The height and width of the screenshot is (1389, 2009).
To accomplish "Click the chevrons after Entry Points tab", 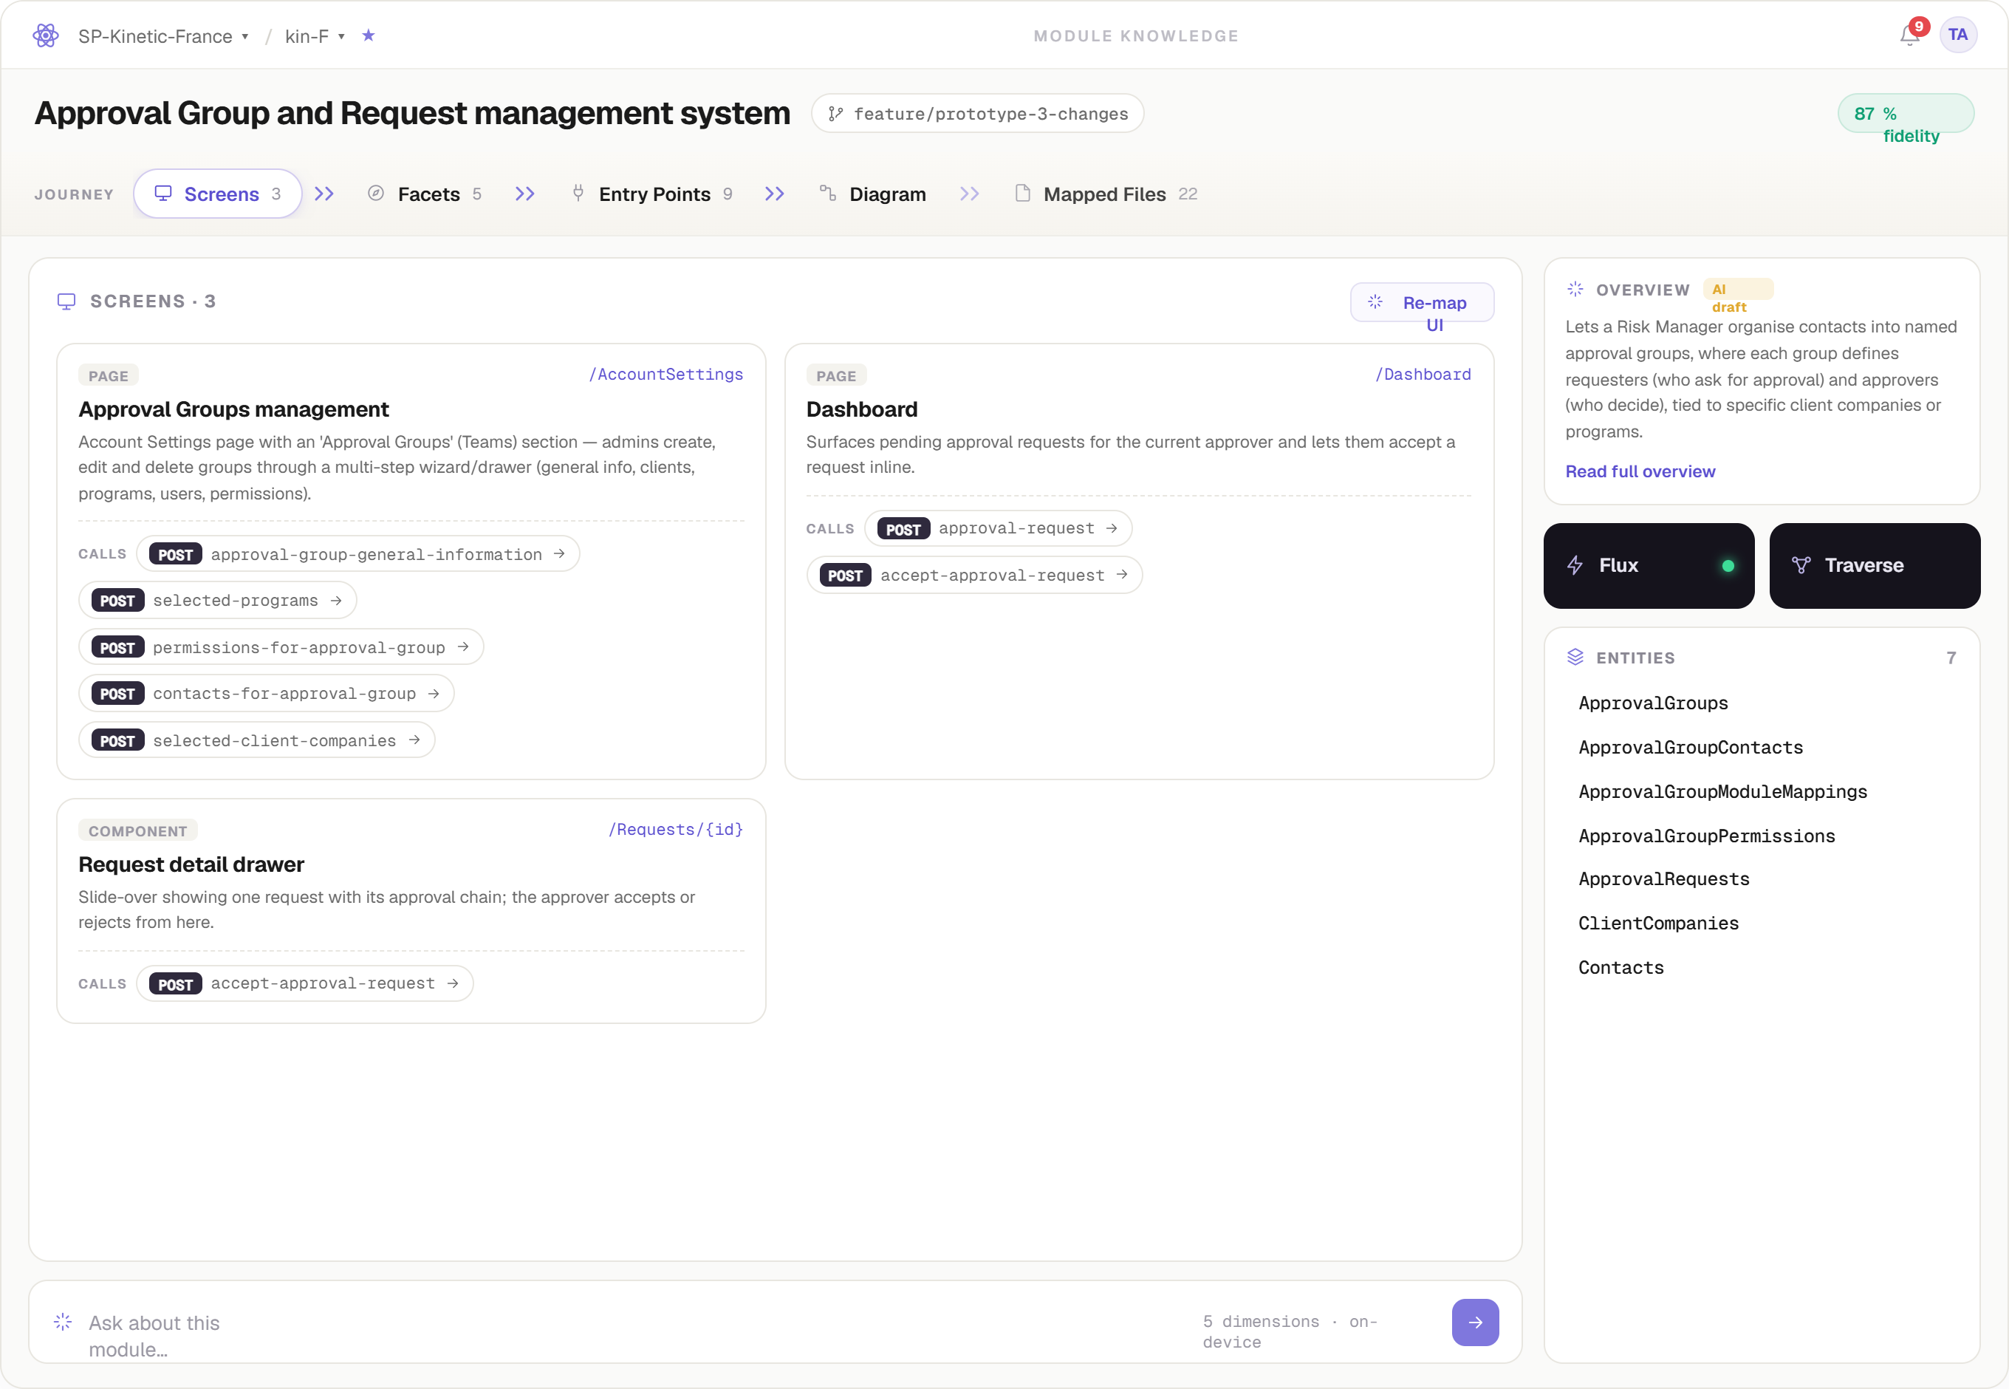I will coord(774,194).
